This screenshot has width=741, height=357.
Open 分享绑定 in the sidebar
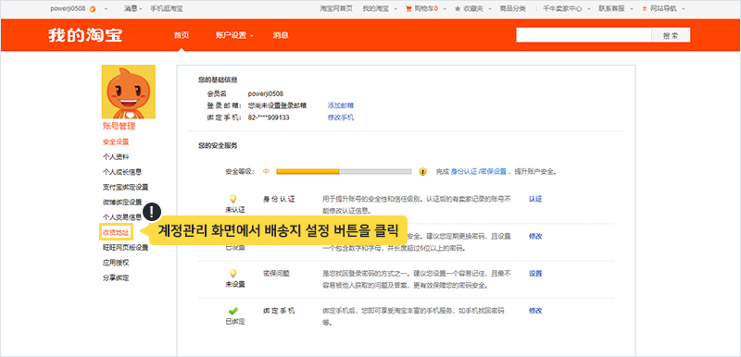click(x=116, y=277)
